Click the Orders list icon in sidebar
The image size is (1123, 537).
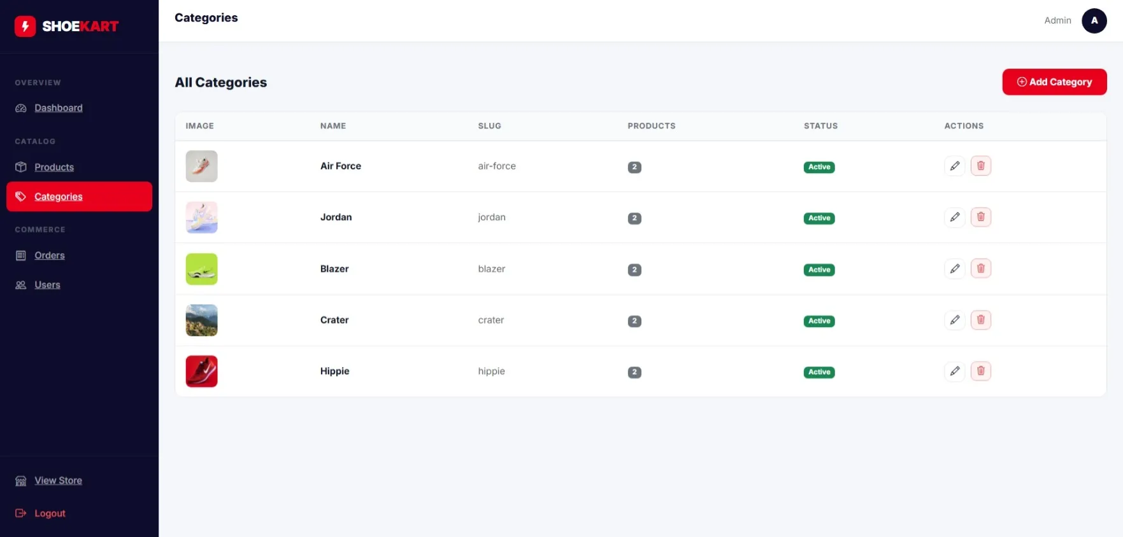tap(21, 255)
